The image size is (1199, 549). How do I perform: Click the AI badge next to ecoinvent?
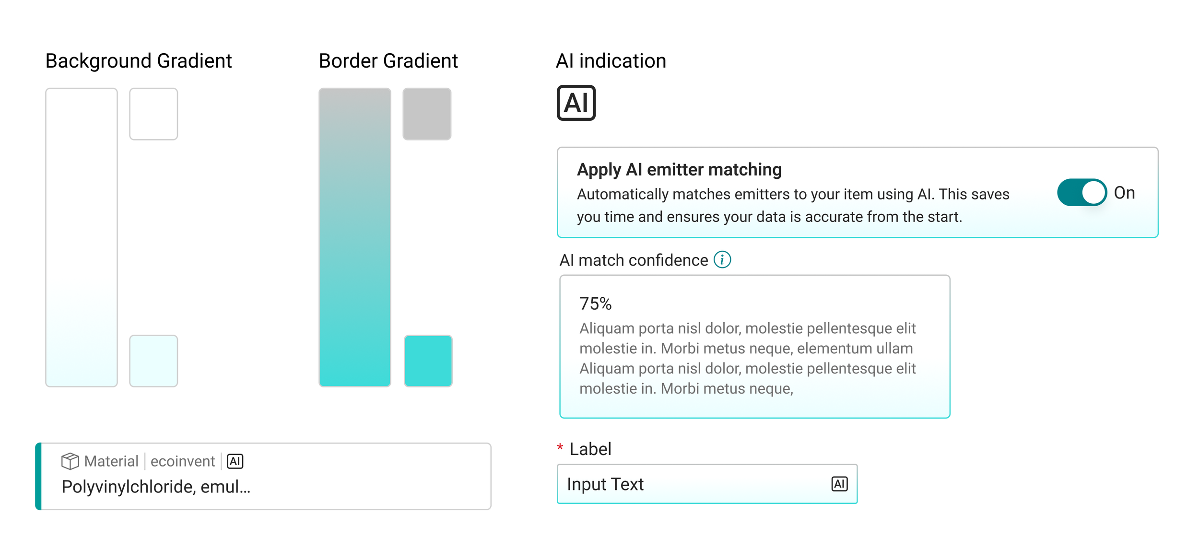tap(235, 461)
